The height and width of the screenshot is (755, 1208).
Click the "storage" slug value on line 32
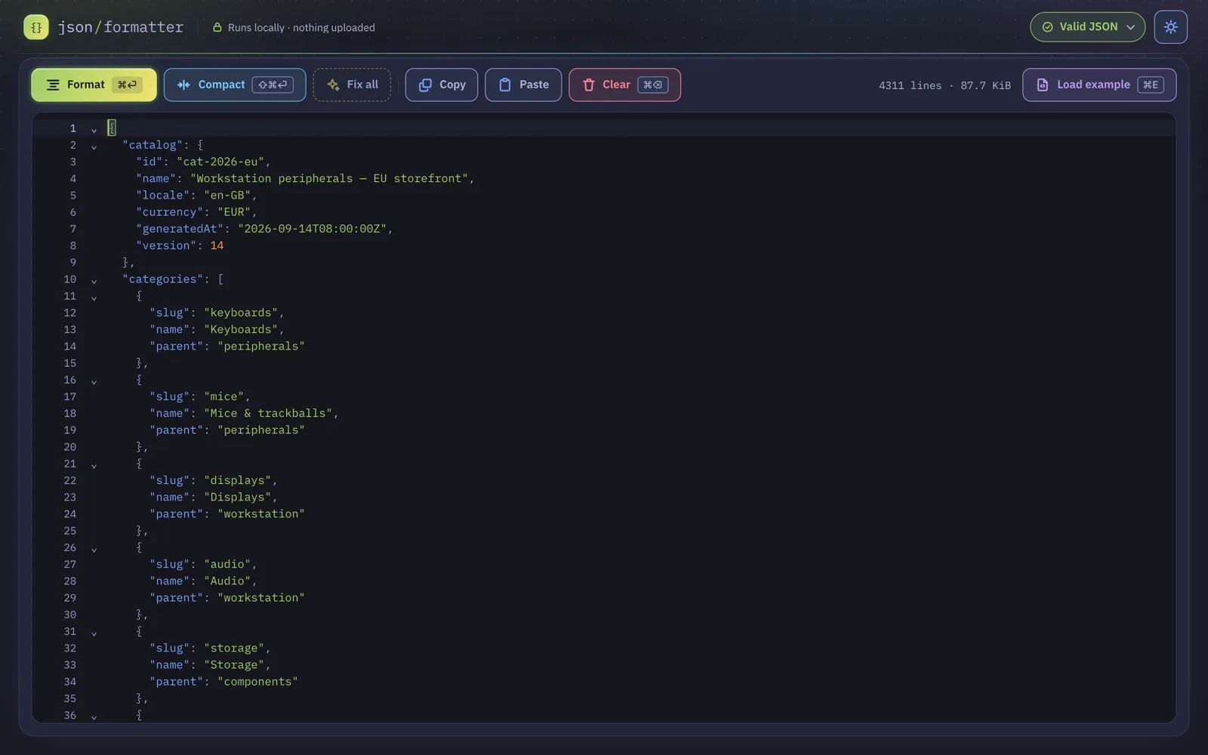pyautogui.click(x=234, y=648)
